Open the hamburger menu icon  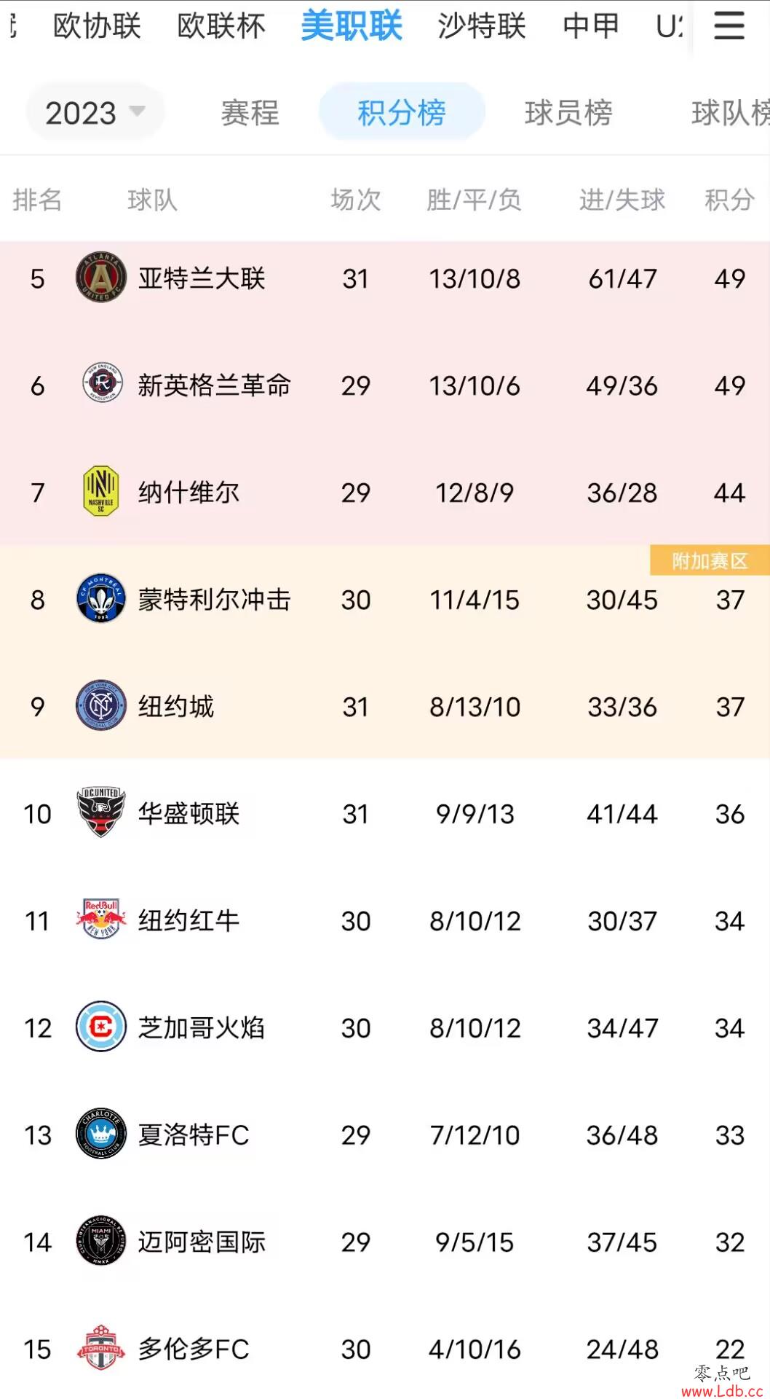click(x=729, y=26)
